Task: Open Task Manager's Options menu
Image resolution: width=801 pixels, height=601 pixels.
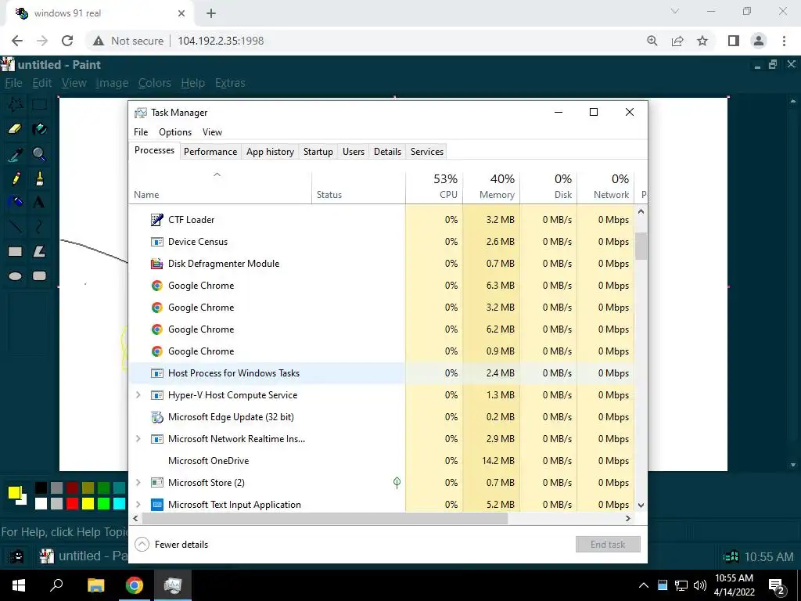Action: [x=175, y=132]
